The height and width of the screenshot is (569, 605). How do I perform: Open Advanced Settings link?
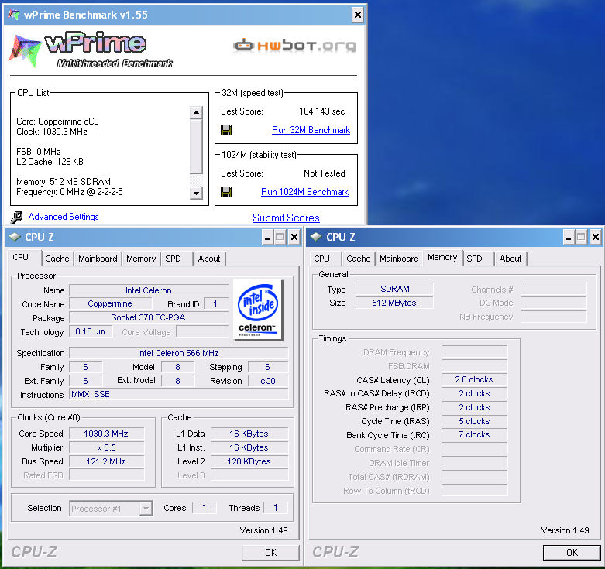coord(64,217)
